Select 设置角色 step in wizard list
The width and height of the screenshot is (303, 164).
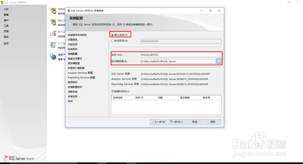pos(72,40)
